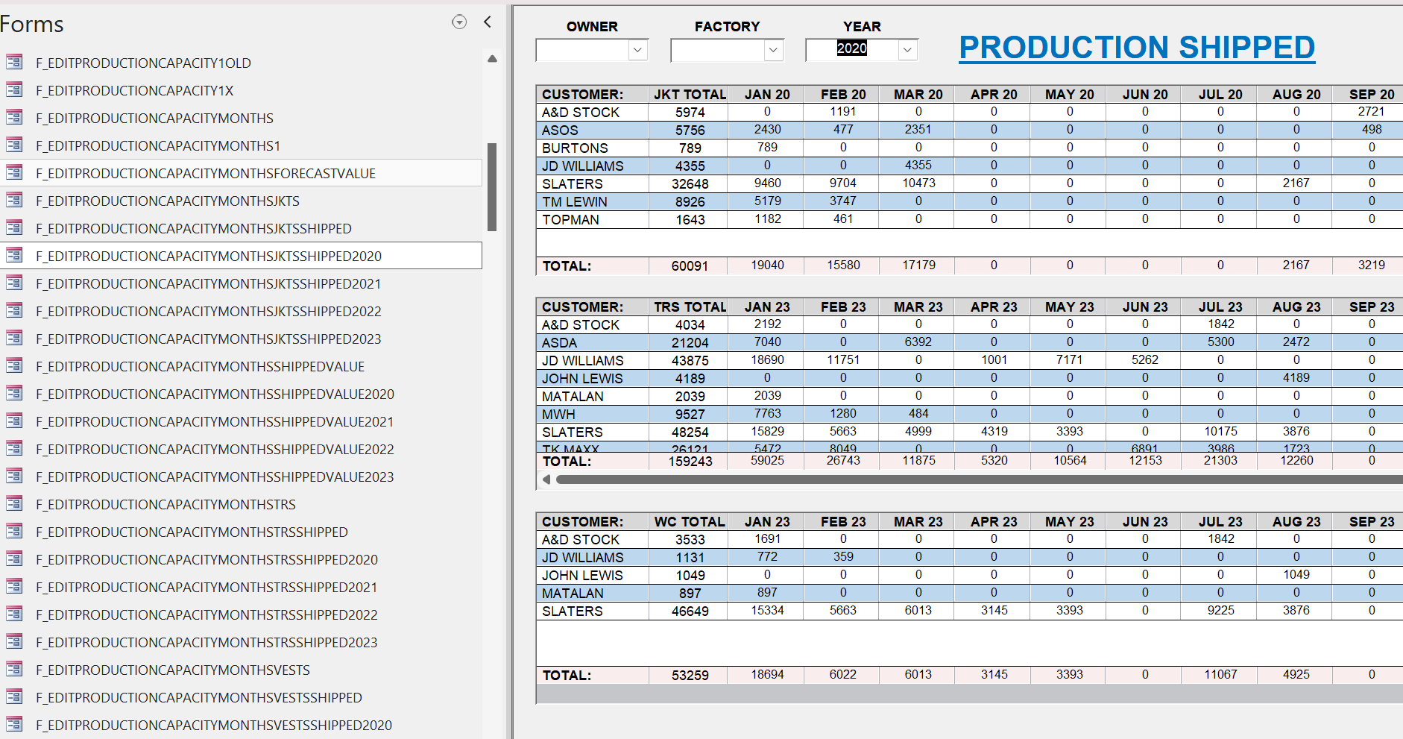The height and width of the screenshot is (739, 1403).
Task: Expand the YEAR dropdown list
Action: point(907,50)
